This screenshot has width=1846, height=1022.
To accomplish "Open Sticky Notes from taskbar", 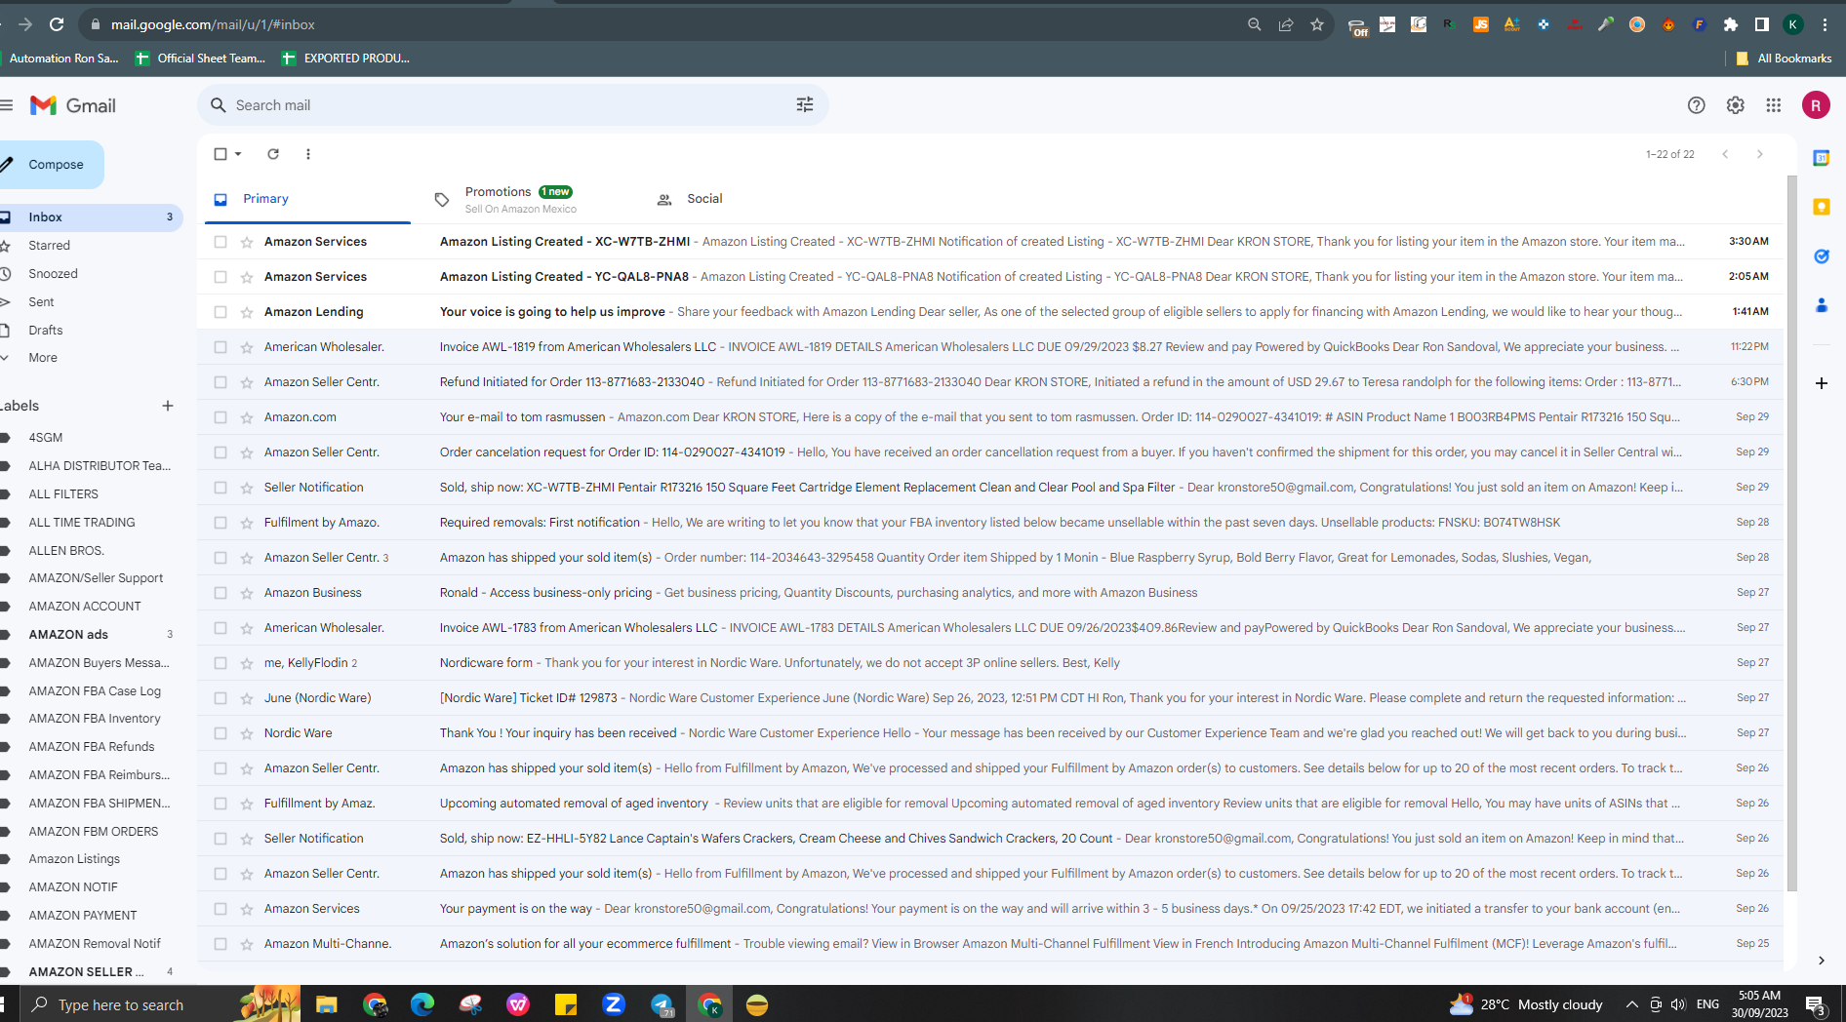I will coord(566,1004).
